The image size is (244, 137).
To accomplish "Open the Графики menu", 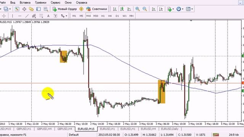I will pyautogui.click(x=41, y=3).
